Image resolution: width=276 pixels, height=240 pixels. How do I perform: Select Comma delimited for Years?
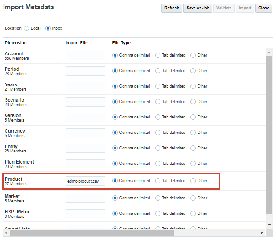(x=115, y=86)
